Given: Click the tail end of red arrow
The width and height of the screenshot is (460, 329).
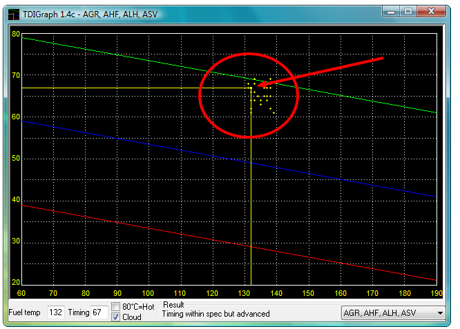Looking at the screenshot, I should pos(381,59).
